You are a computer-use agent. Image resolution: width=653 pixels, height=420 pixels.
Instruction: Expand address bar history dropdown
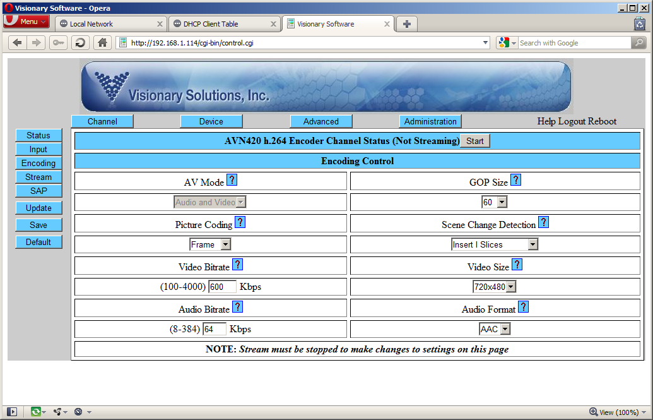pyautogui.click(x=485, y=42)
